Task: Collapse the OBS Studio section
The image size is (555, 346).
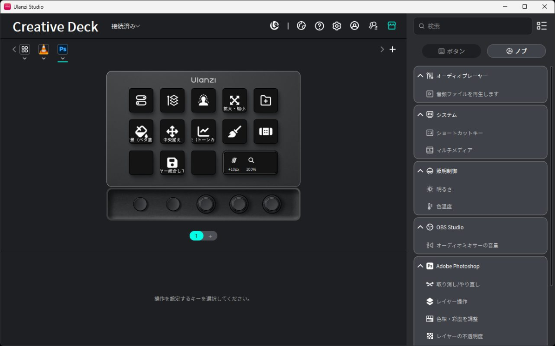Action: tap(420, 227)
